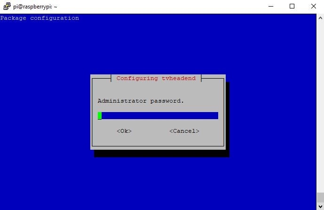Click the 'Configuring tvheadend' dialog title
The width and height of the screenshot is (324, 210).
click(x=156, y=78)
